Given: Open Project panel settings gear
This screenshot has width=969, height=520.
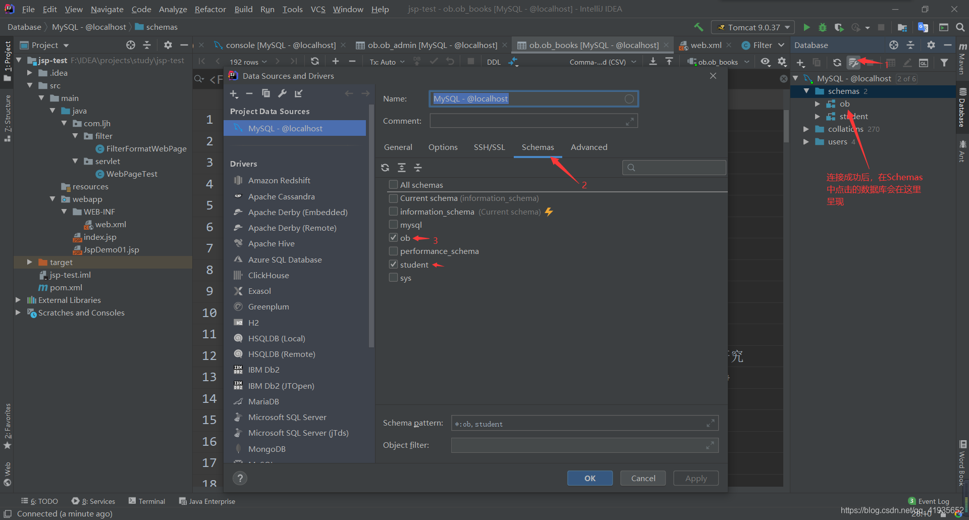Looking at the screenshot, I should 168,45.
